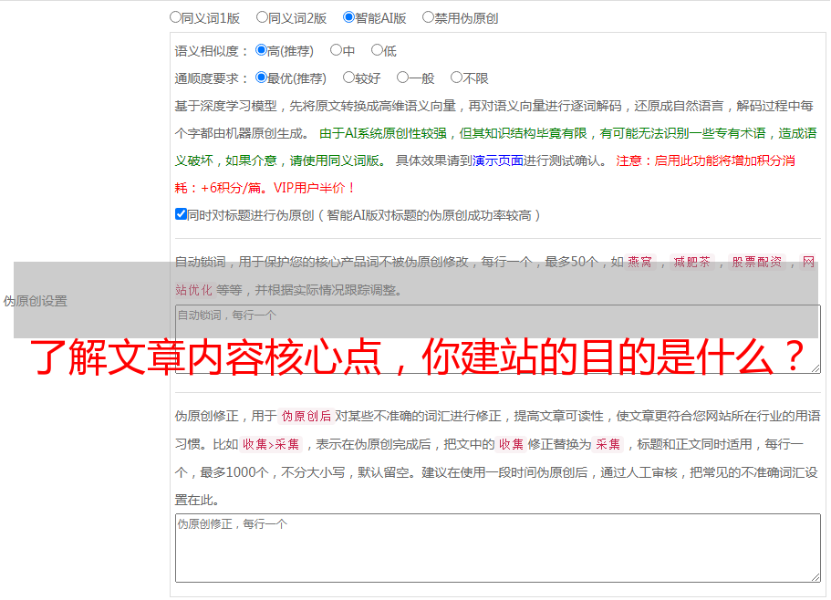This screenshot has width=831, height=600.
Task: Click the 伪原创设置 label on the left
Action: (36, 301)
